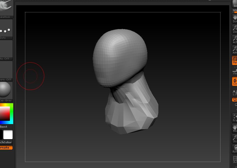The image size is (237, 168).
Task: Click the SwitchColor button
Action: pos(6,142)
